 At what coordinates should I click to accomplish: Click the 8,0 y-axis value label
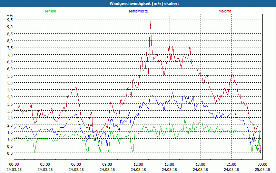10,40
